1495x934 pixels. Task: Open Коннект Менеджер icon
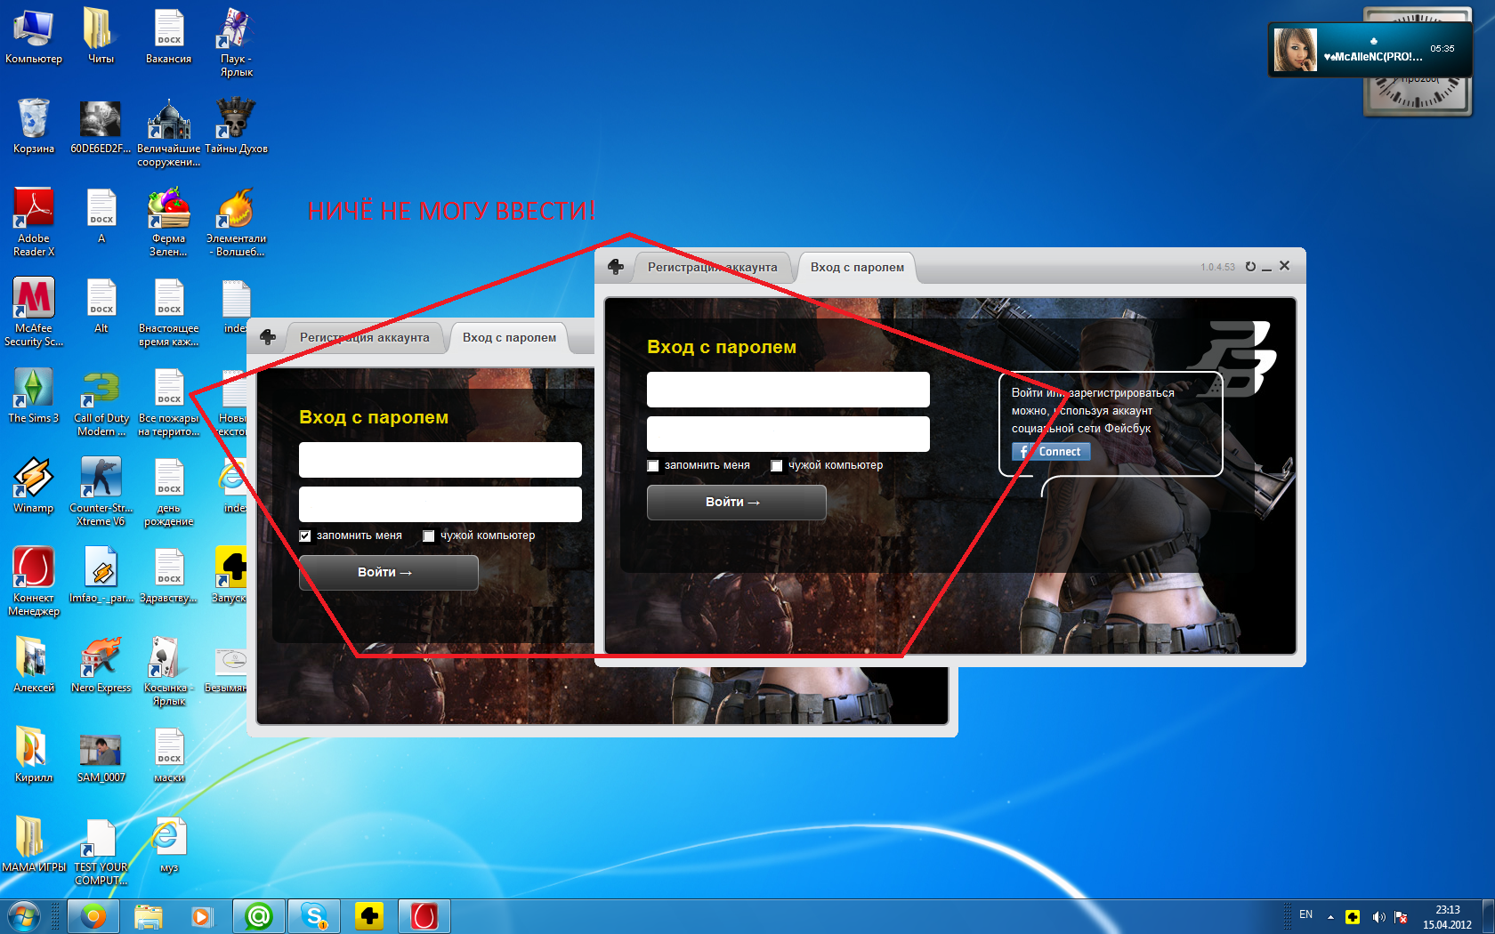(x=34, y=582)
